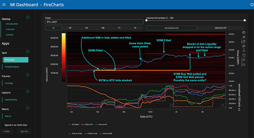The image size is (254, 138).
Task: Choose the 1W timeframe option
Action: point(70,28)
